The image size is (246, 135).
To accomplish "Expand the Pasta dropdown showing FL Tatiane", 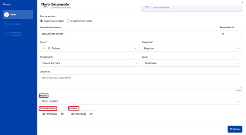I will (90, 48).
